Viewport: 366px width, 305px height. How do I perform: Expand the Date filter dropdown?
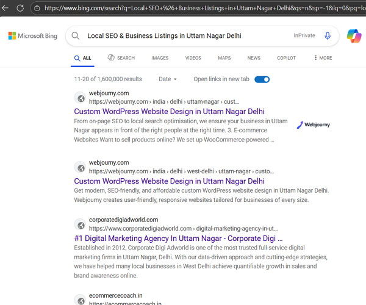click(168, 79)
